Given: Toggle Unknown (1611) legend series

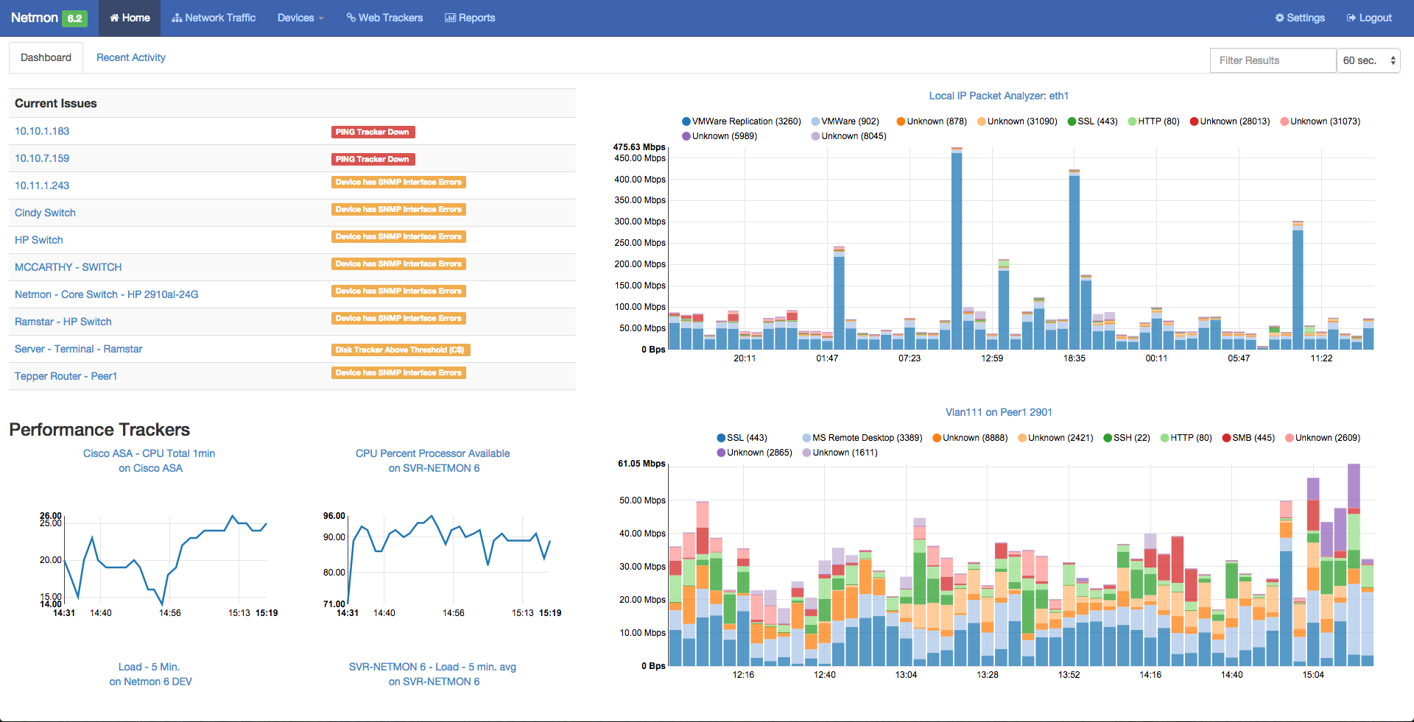Looking at the screenshot, I should [x=840, y=453].
